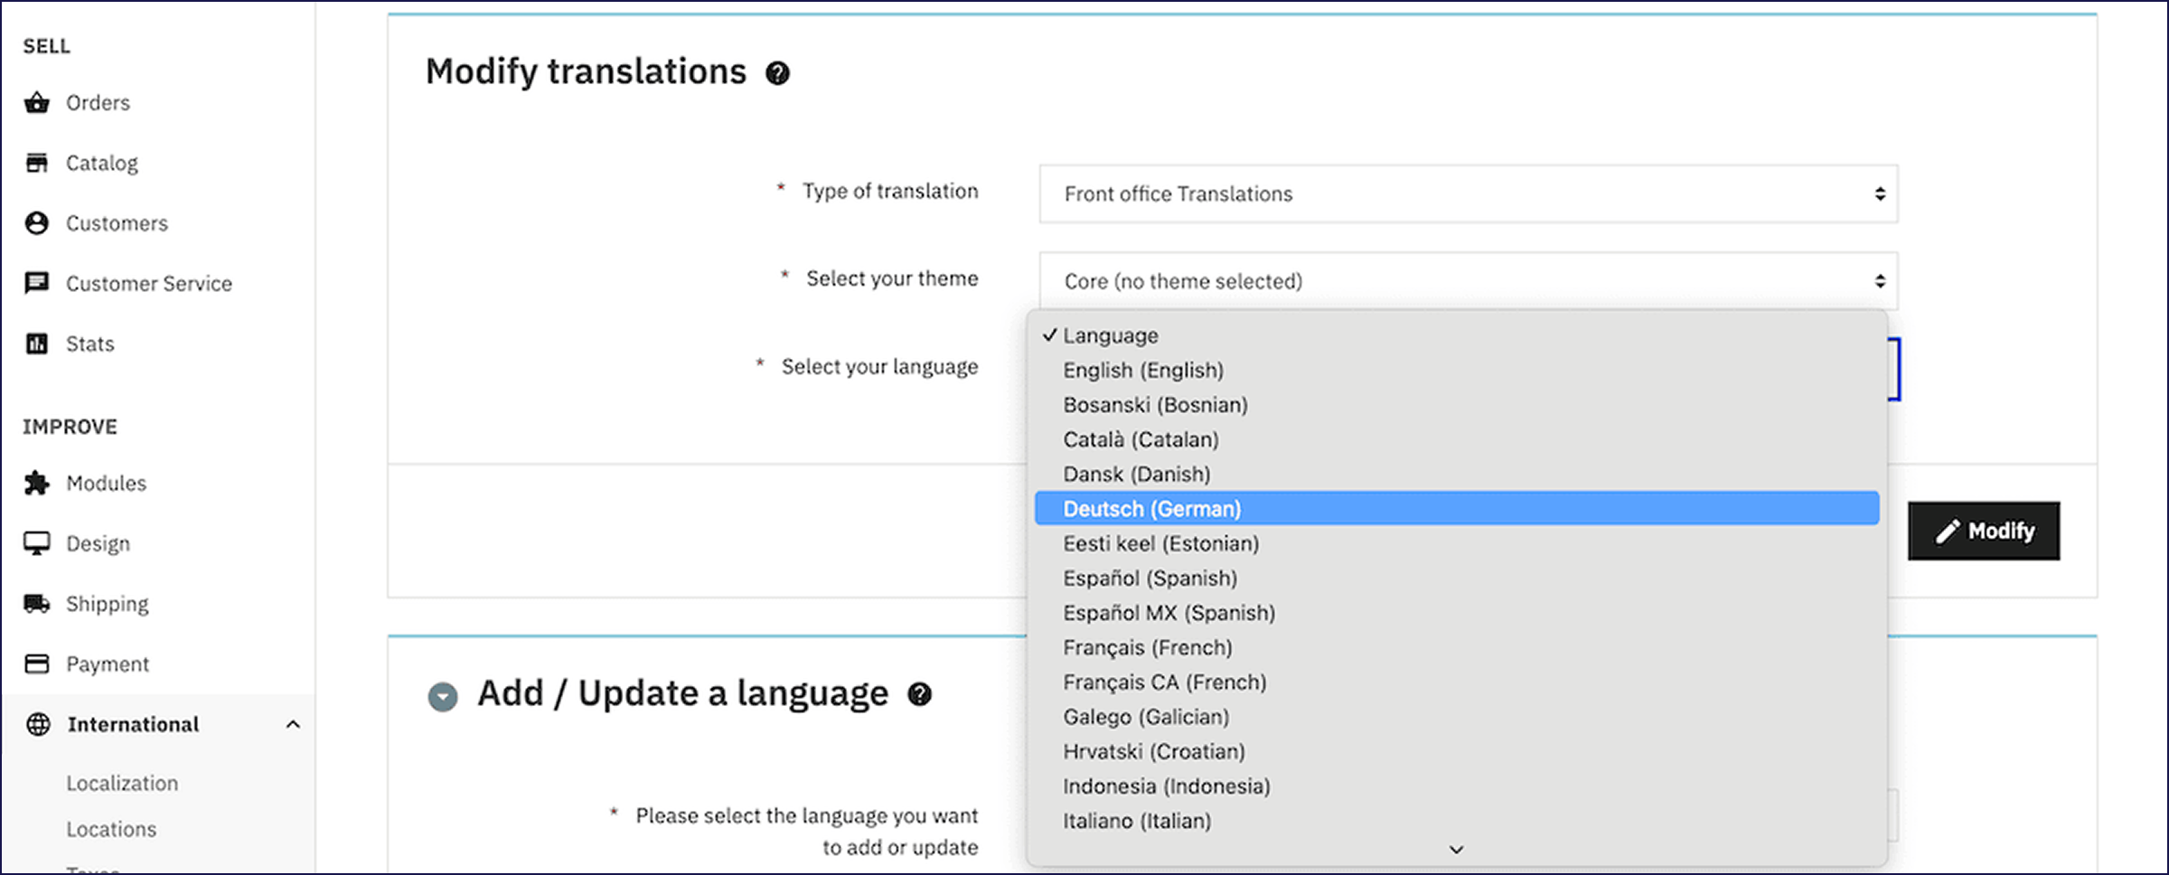Open the Stats chart icon
Screen dimensions: 2169x875
(x=37, y=344)
